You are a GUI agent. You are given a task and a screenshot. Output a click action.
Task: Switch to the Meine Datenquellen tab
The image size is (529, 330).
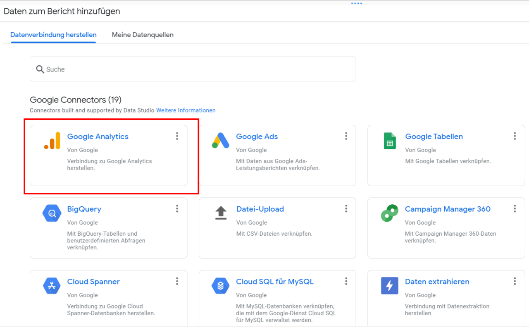pos(142,35)
